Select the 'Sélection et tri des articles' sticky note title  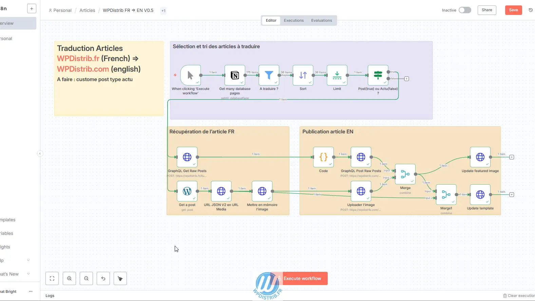216,46
